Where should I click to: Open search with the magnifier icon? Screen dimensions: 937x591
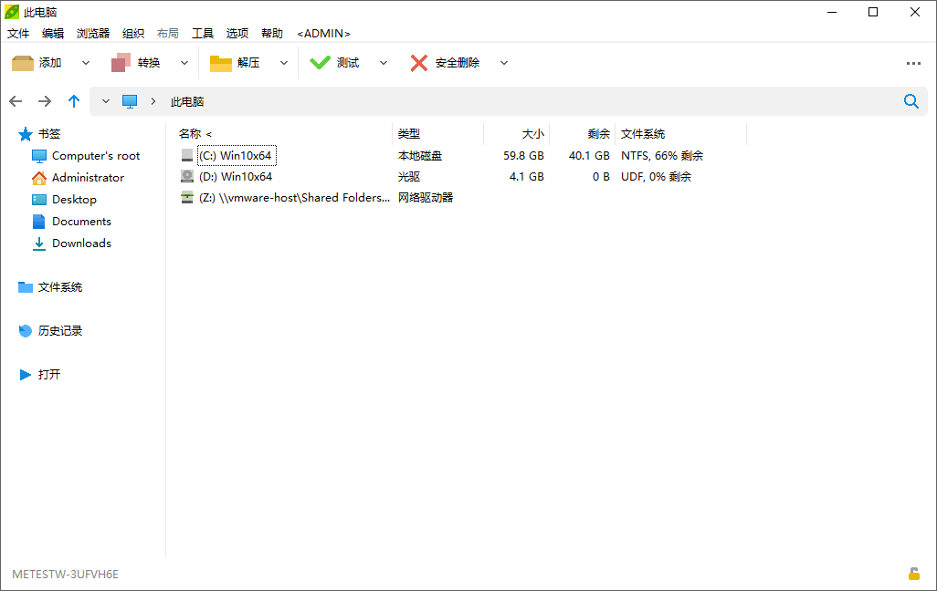[x=911, y=101]
